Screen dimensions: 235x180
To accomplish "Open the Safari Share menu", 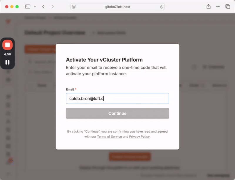I will pyautogui.click(x=208, y=6).
